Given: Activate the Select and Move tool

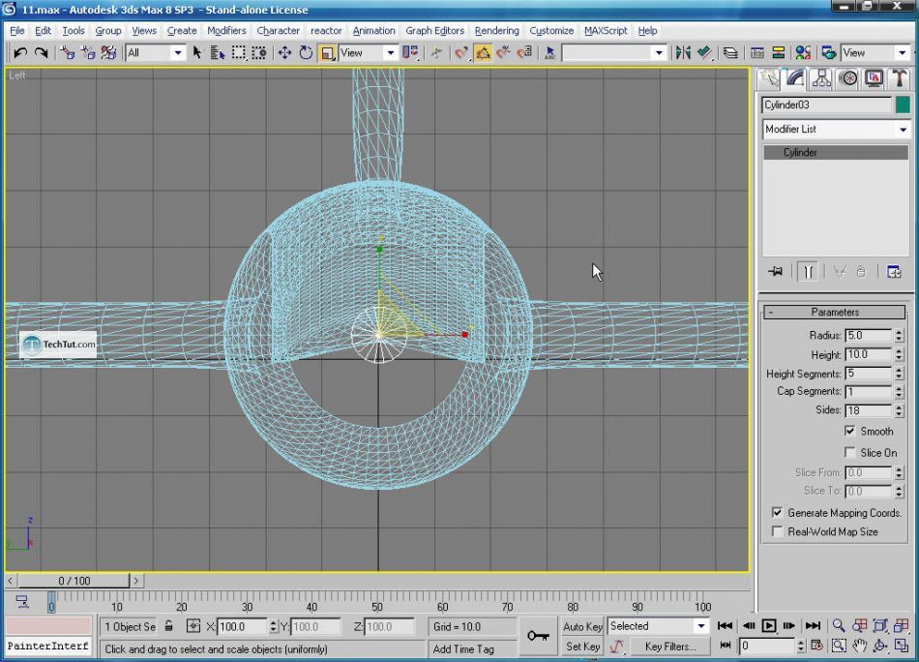Looking at the screenshot, I should coord(284,53).
